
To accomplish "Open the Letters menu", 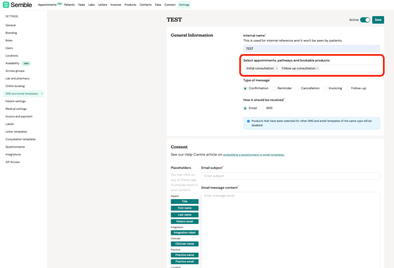I will (102, 5).
